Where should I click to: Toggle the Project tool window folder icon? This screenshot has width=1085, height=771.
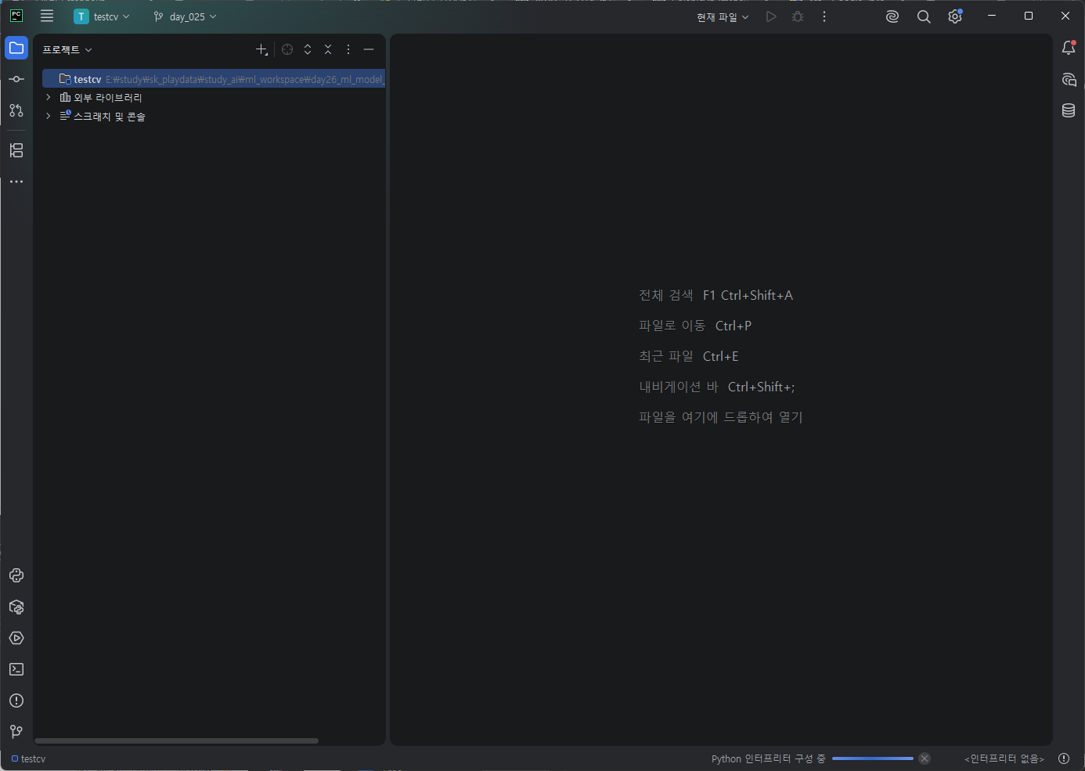[16, 48]
